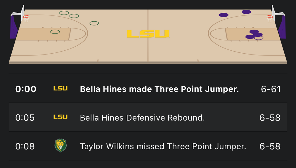Select the green shot marker nearest midcourt
Screen dimensions: 296x168
(x=94, y=23)
